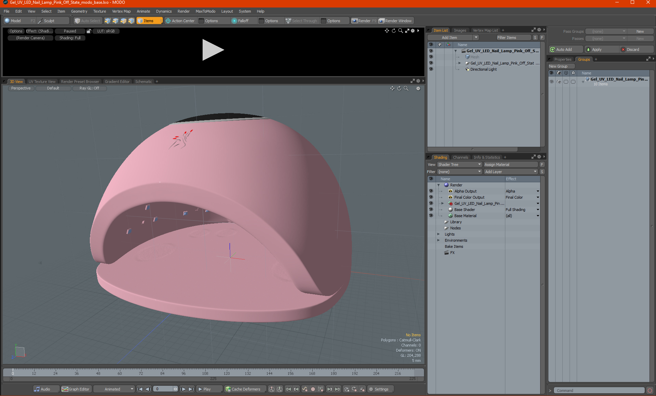Open the Render Window
The width and height of the screenshot is (656, 396).
click(x=395, y=21)
